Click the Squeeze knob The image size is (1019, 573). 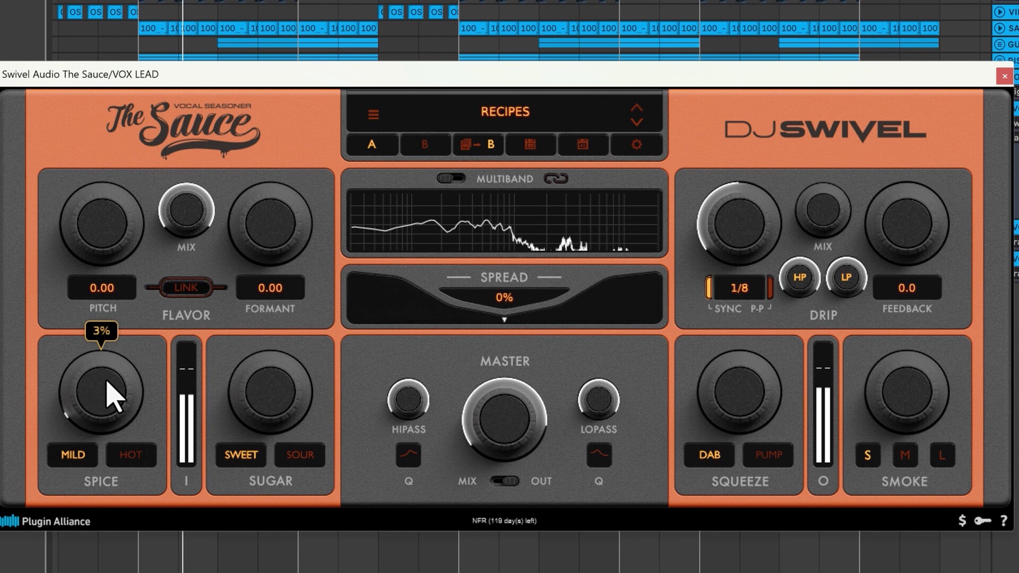pyautogui.click(x=739, y=393)
